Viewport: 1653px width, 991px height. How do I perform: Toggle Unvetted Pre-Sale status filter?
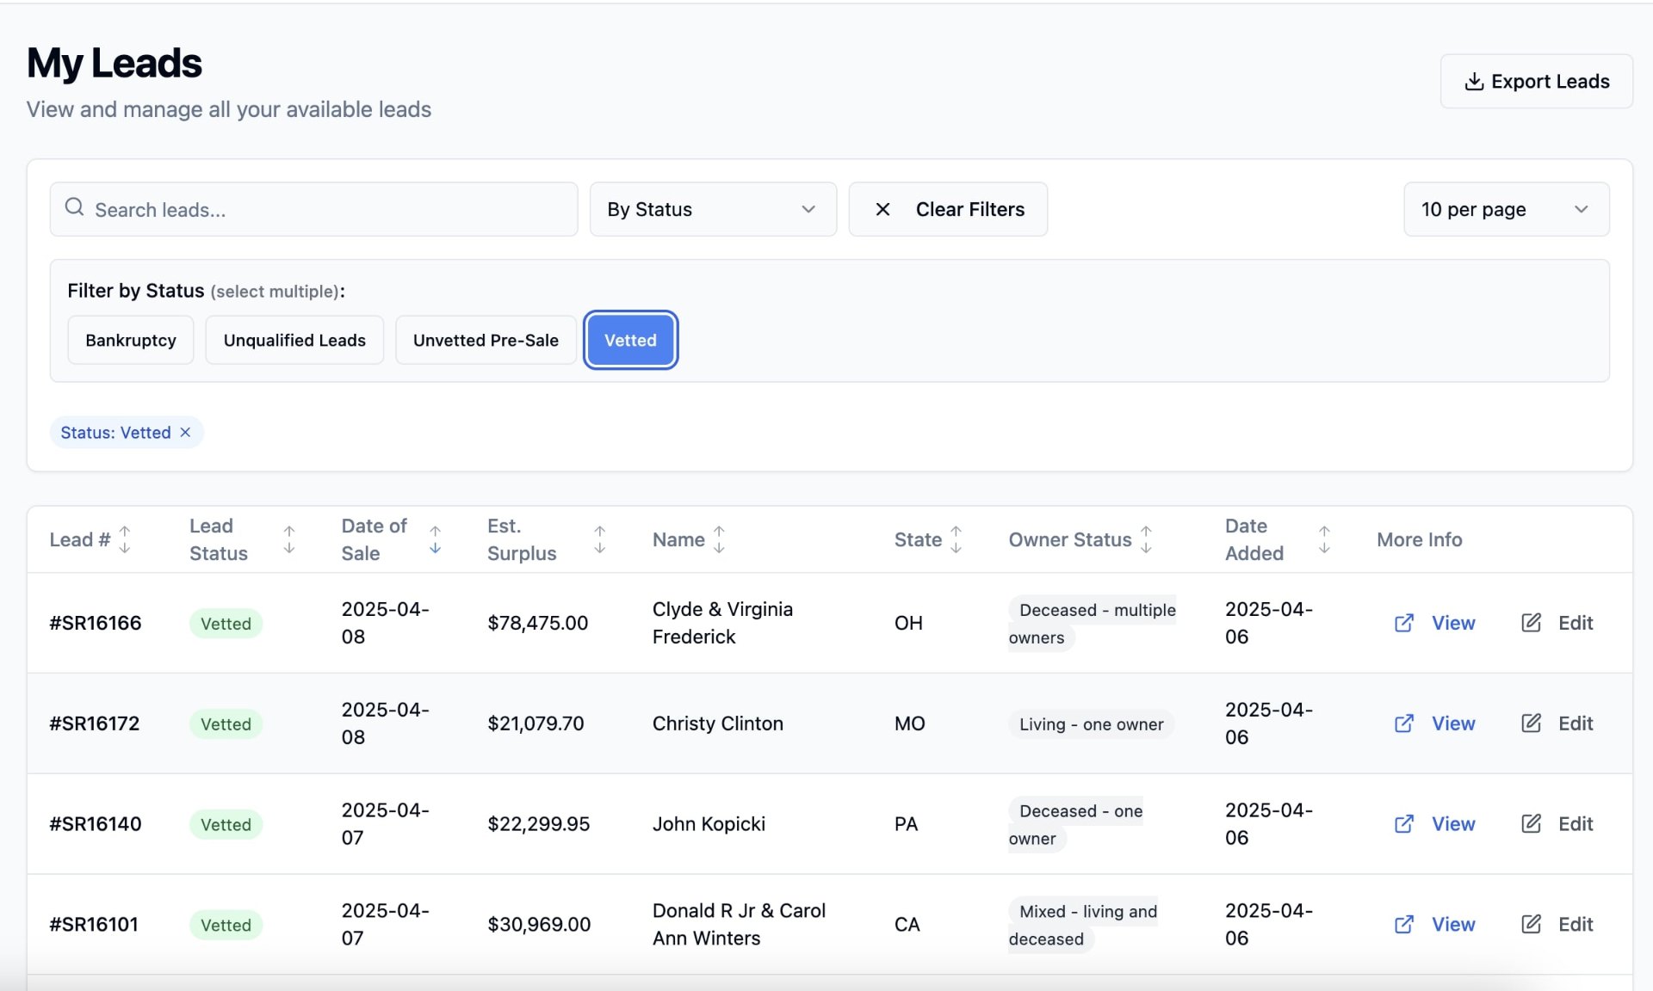coord(486,340)
